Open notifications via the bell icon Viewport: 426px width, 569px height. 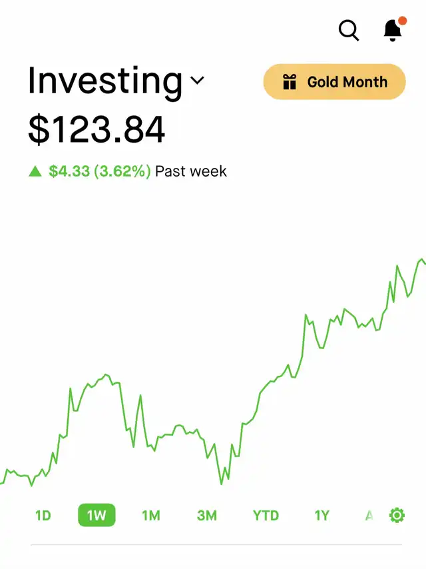coord(393,31)
